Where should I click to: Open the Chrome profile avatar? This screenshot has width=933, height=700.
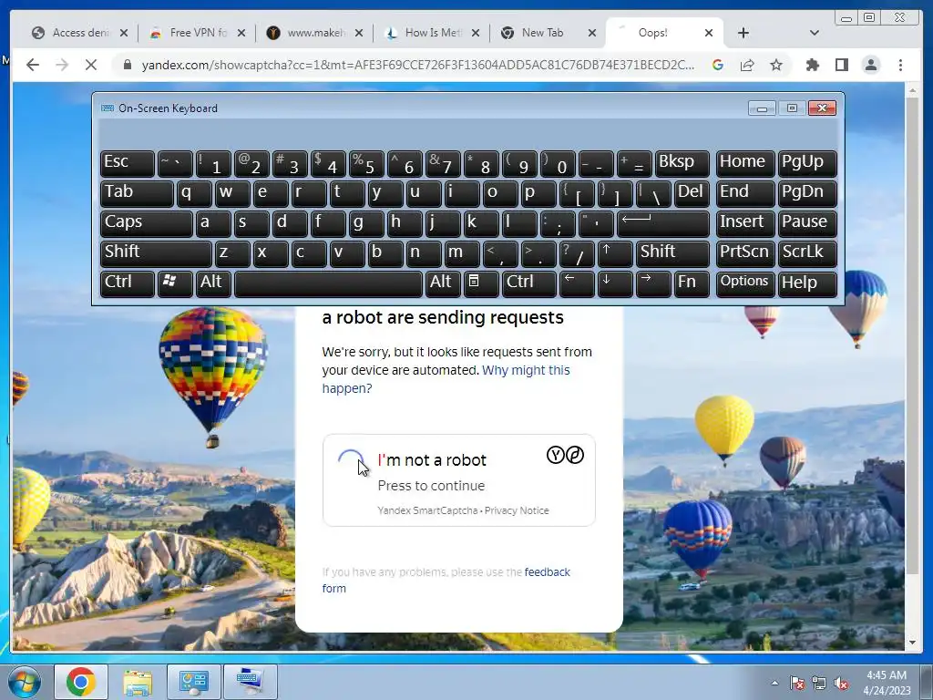[870, 65]
